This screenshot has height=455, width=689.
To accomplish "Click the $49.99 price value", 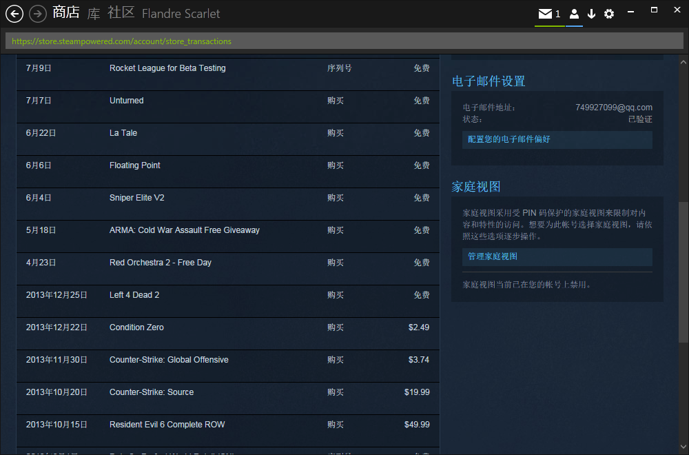I will coord(417,425).
